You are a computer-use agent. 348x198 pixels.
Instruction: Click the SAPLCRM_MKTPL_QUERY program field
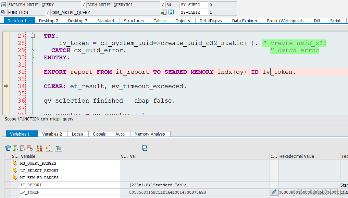pyautogui.click(x=44, y=5)
